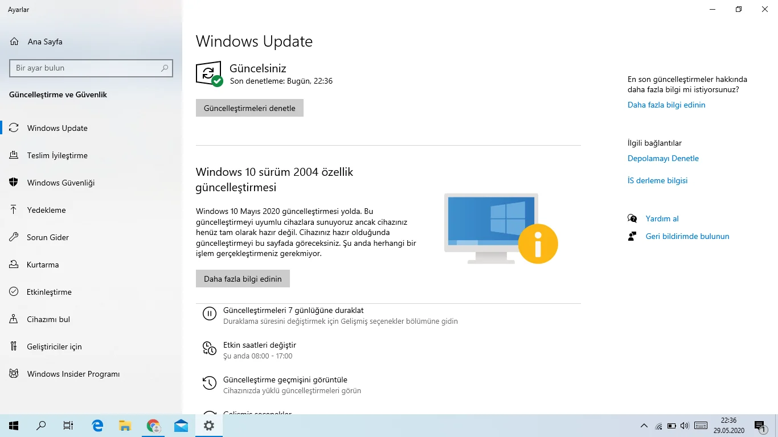
Task: Open the volume control in the tray
Action: (x=685, y=426)
